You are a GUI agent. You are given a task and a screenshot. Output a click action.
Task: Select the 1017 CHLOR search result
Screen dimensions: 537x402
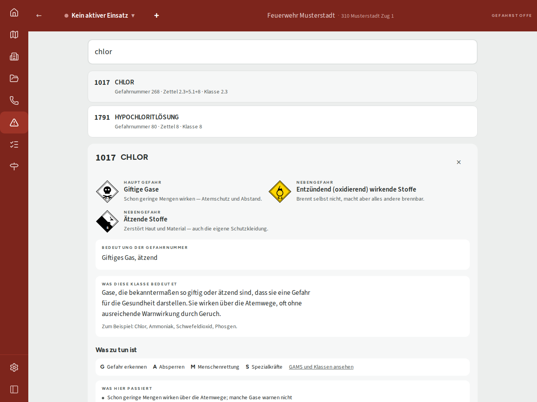pos(283,86)
